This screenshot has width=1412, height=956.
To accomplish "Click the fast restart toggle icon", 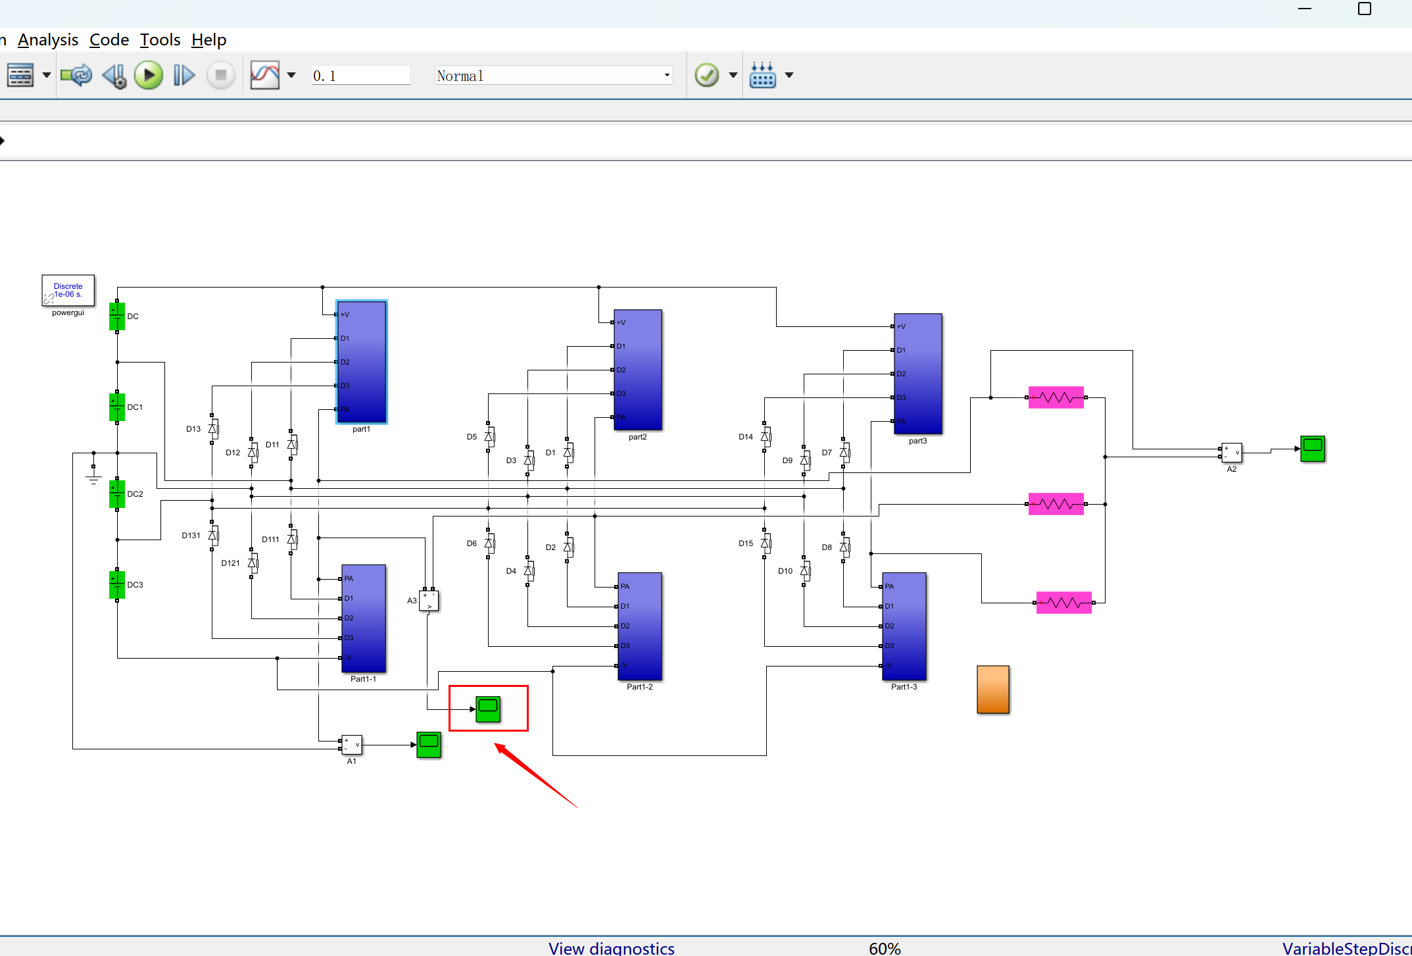I will tap(76, 76).
